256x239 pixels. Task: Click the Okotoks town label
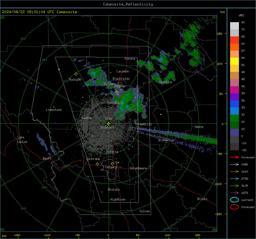coord(114,190)
